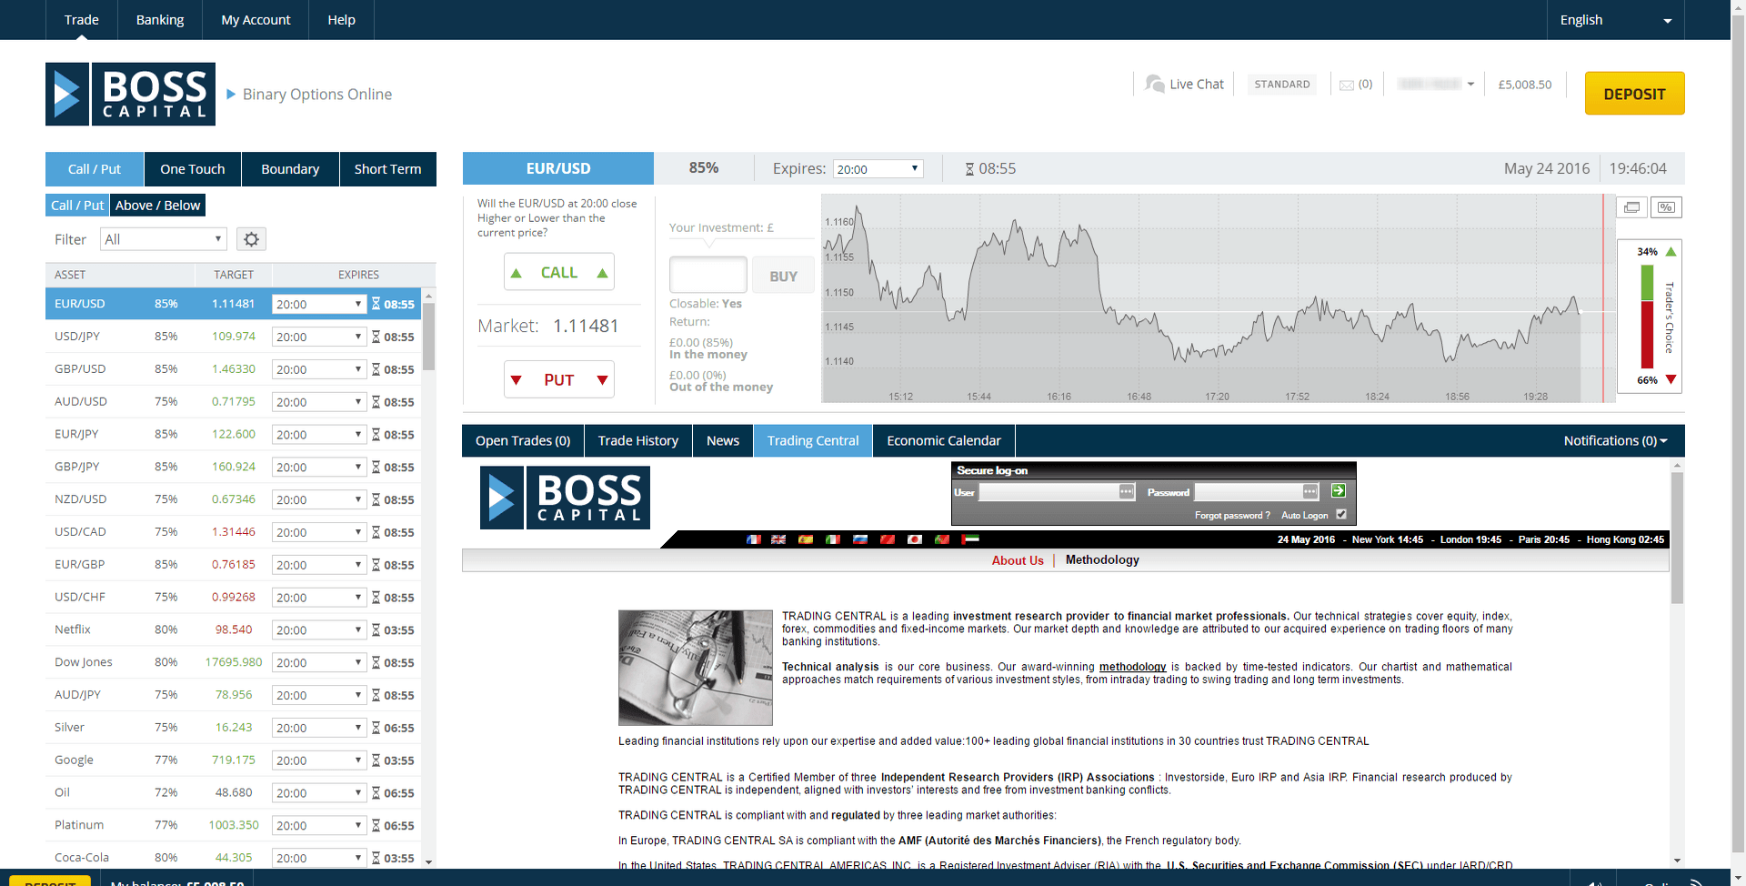Click the yellow DEPOSIT button

(1634, 94)
